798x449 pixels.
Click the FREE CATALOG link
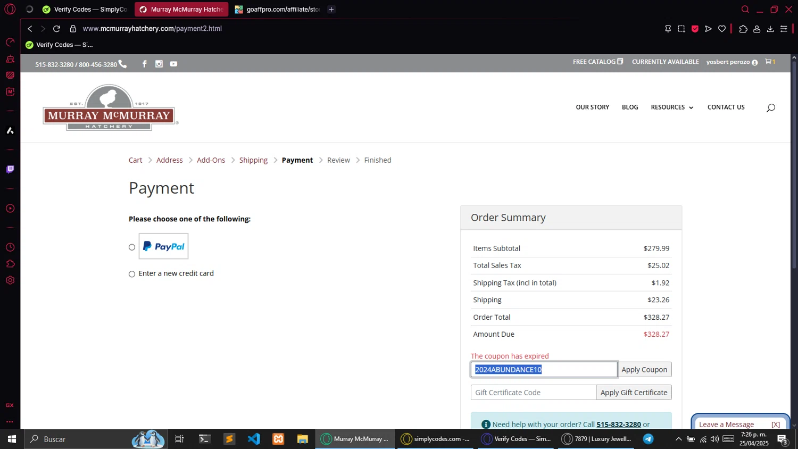click(597, 62)
